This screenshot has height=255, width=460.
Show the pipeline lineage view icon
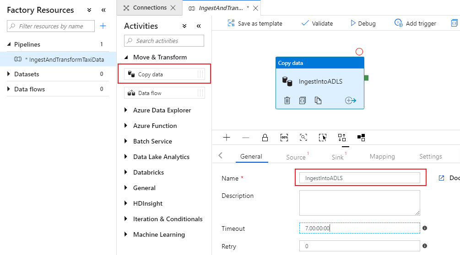(x=361, y=138)
